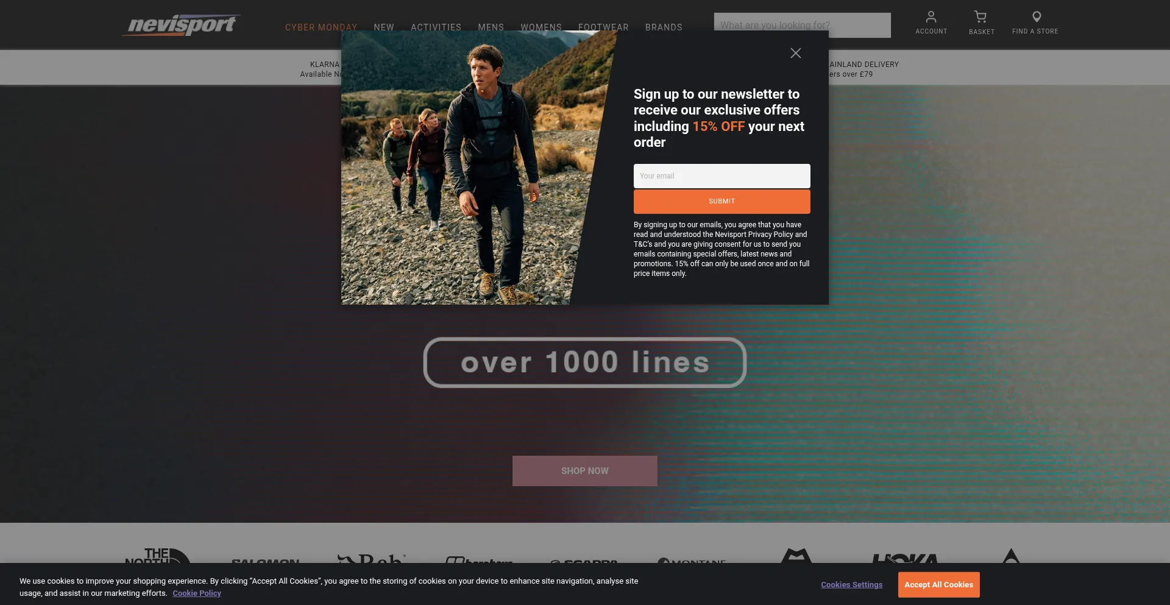This screenshot has height=605, width=1170.
Task: Select the Rab brand logo
Action: click(372, 557)
